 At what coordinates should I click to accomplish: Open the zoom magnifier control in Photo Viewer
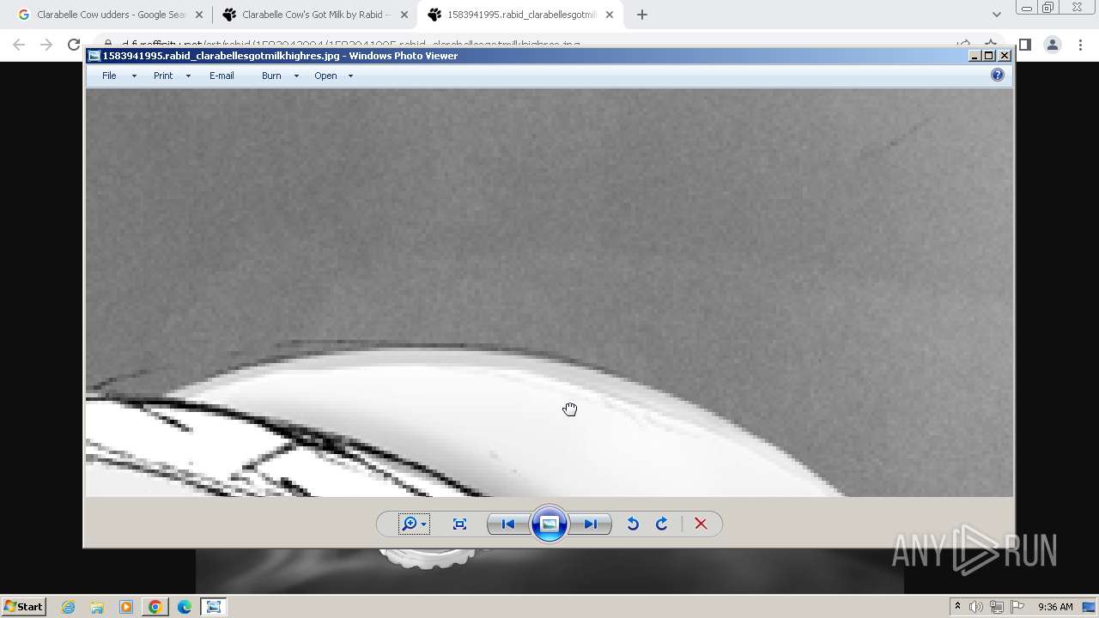pyautogui.click(x=414, y=524)
